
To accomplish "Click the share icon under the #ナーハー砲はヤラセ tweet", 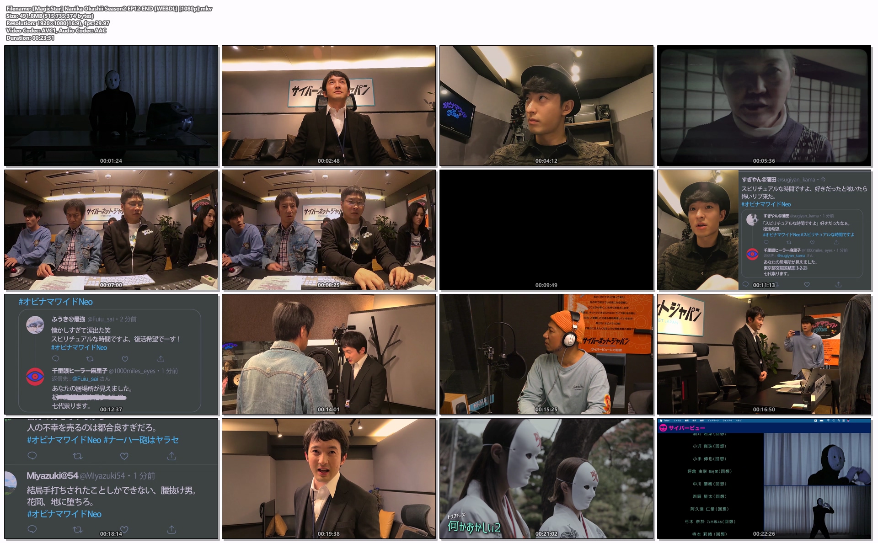I will tap(171, 456).
